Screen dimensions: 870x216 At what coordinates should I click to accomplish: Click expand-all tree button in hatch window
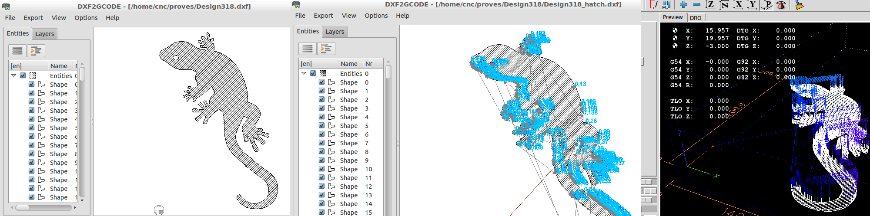click(326, 49)
